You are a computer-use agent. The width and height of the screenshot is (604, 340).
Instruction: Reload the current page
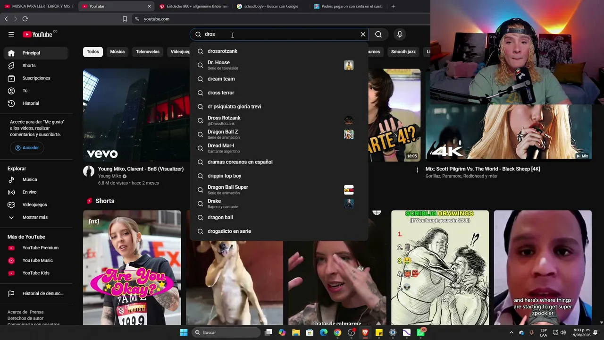click(25, 19)
